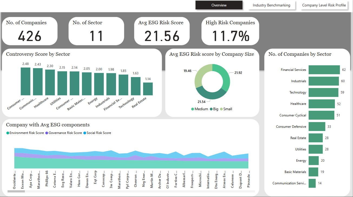Screen dimensions: 353x197
Task: Select the Medium legend dot in donut chart
Action: tap(193, 109)
